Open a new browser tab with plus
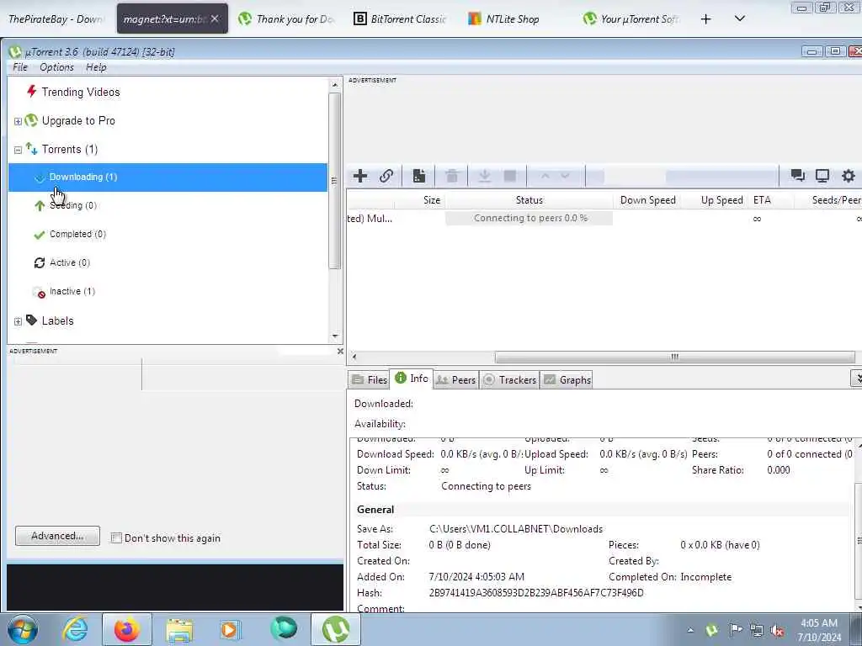The width and height of the screenshot is (862, 646). (x=706, y=19)
